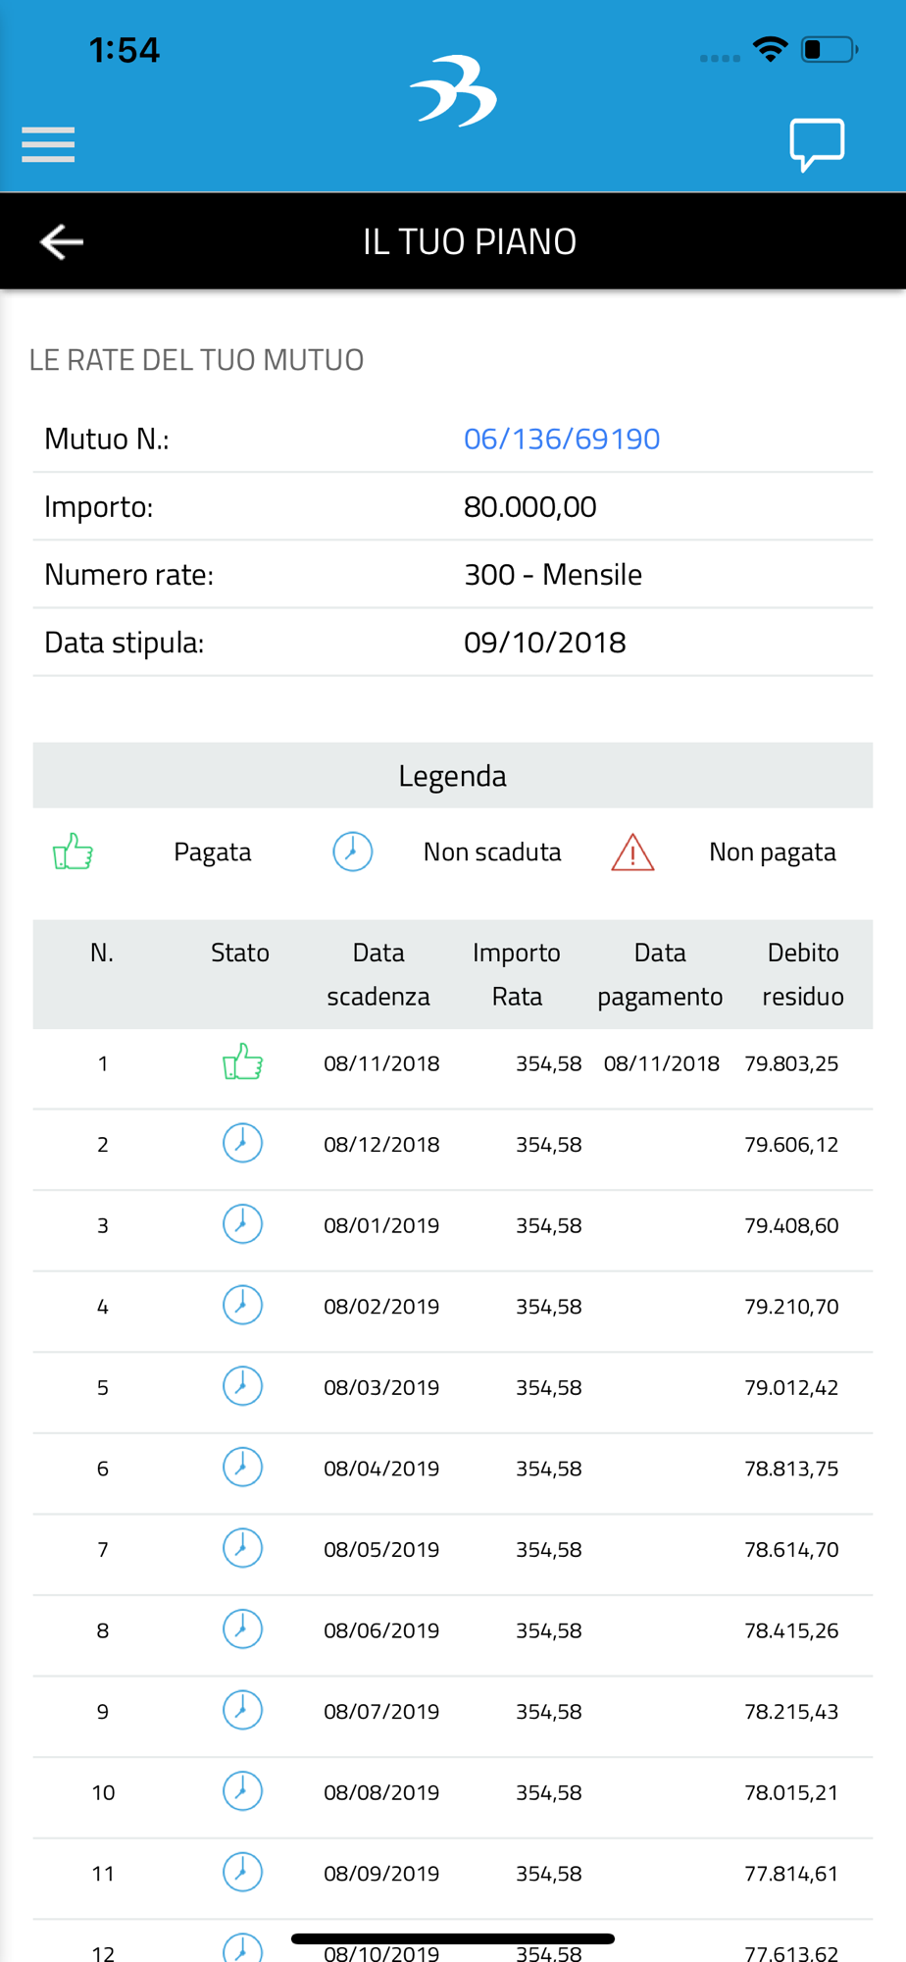The image size is (906, 1962).
Task: Tap the Stato column header
Action: pos(240,953)
